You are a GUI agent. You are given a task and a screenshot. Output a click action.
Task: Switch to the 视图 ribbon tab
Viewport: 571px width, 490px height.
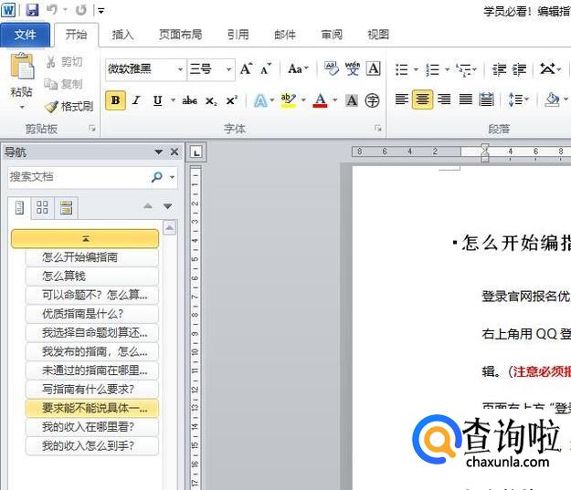point(378,35)
